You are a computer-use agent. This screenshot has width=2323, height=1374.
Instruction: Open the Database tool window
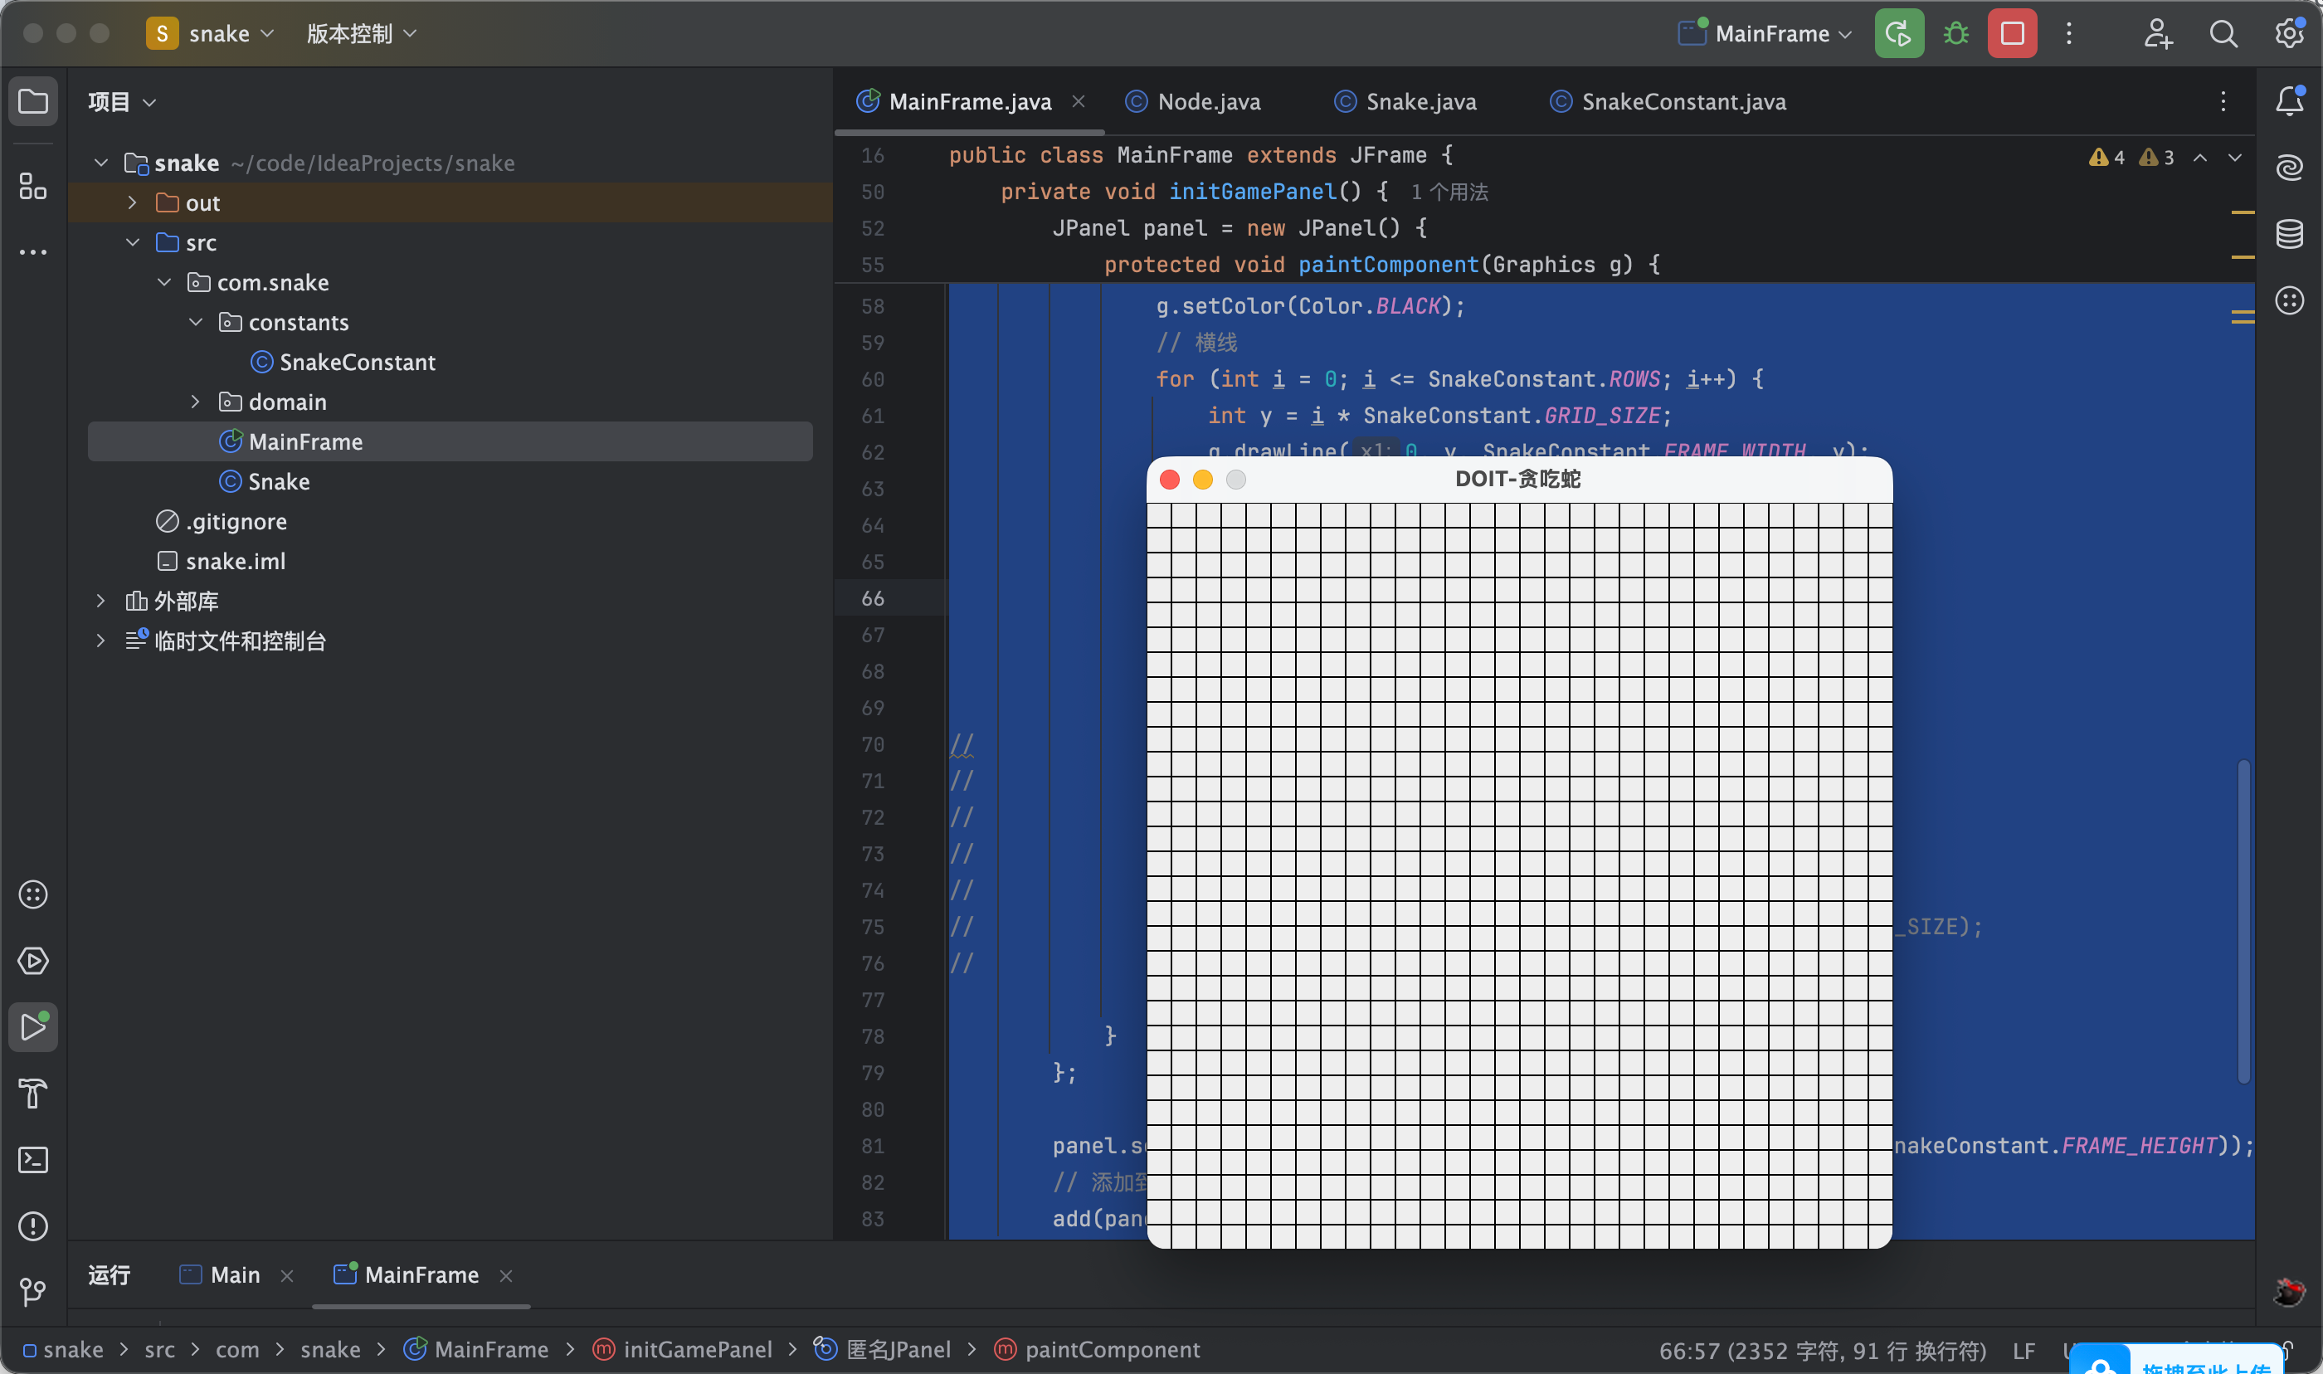2290,234
